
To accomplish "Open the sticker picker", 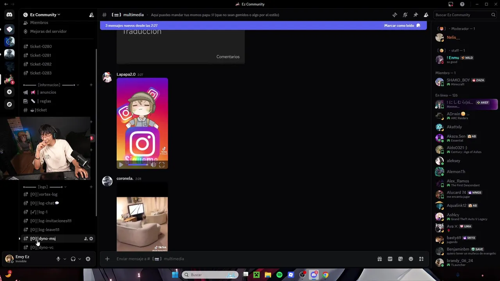I will (x=400, y=259).
